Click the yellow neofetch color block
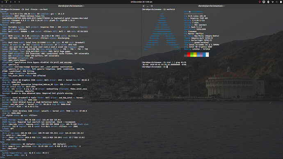283x159 pixels. click(195, 55)
